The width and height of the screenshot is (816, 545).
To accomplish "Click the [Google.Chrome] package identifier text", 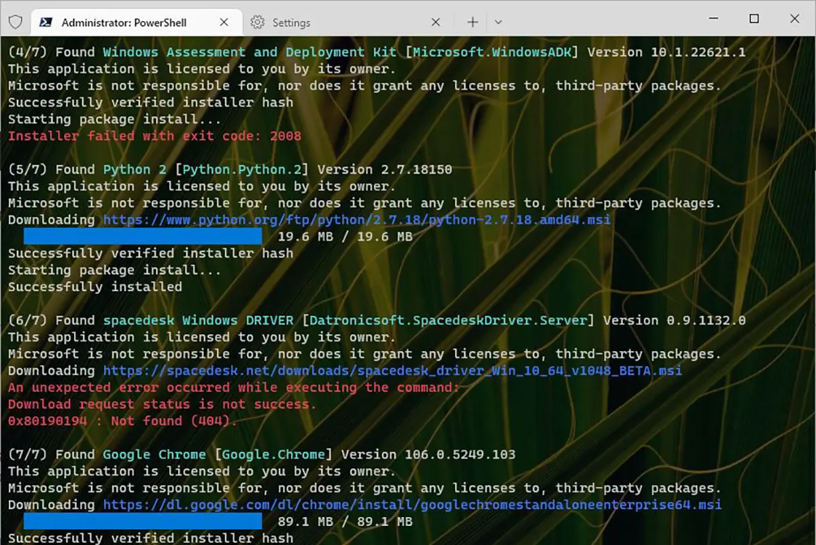I will tap(273, 455).
